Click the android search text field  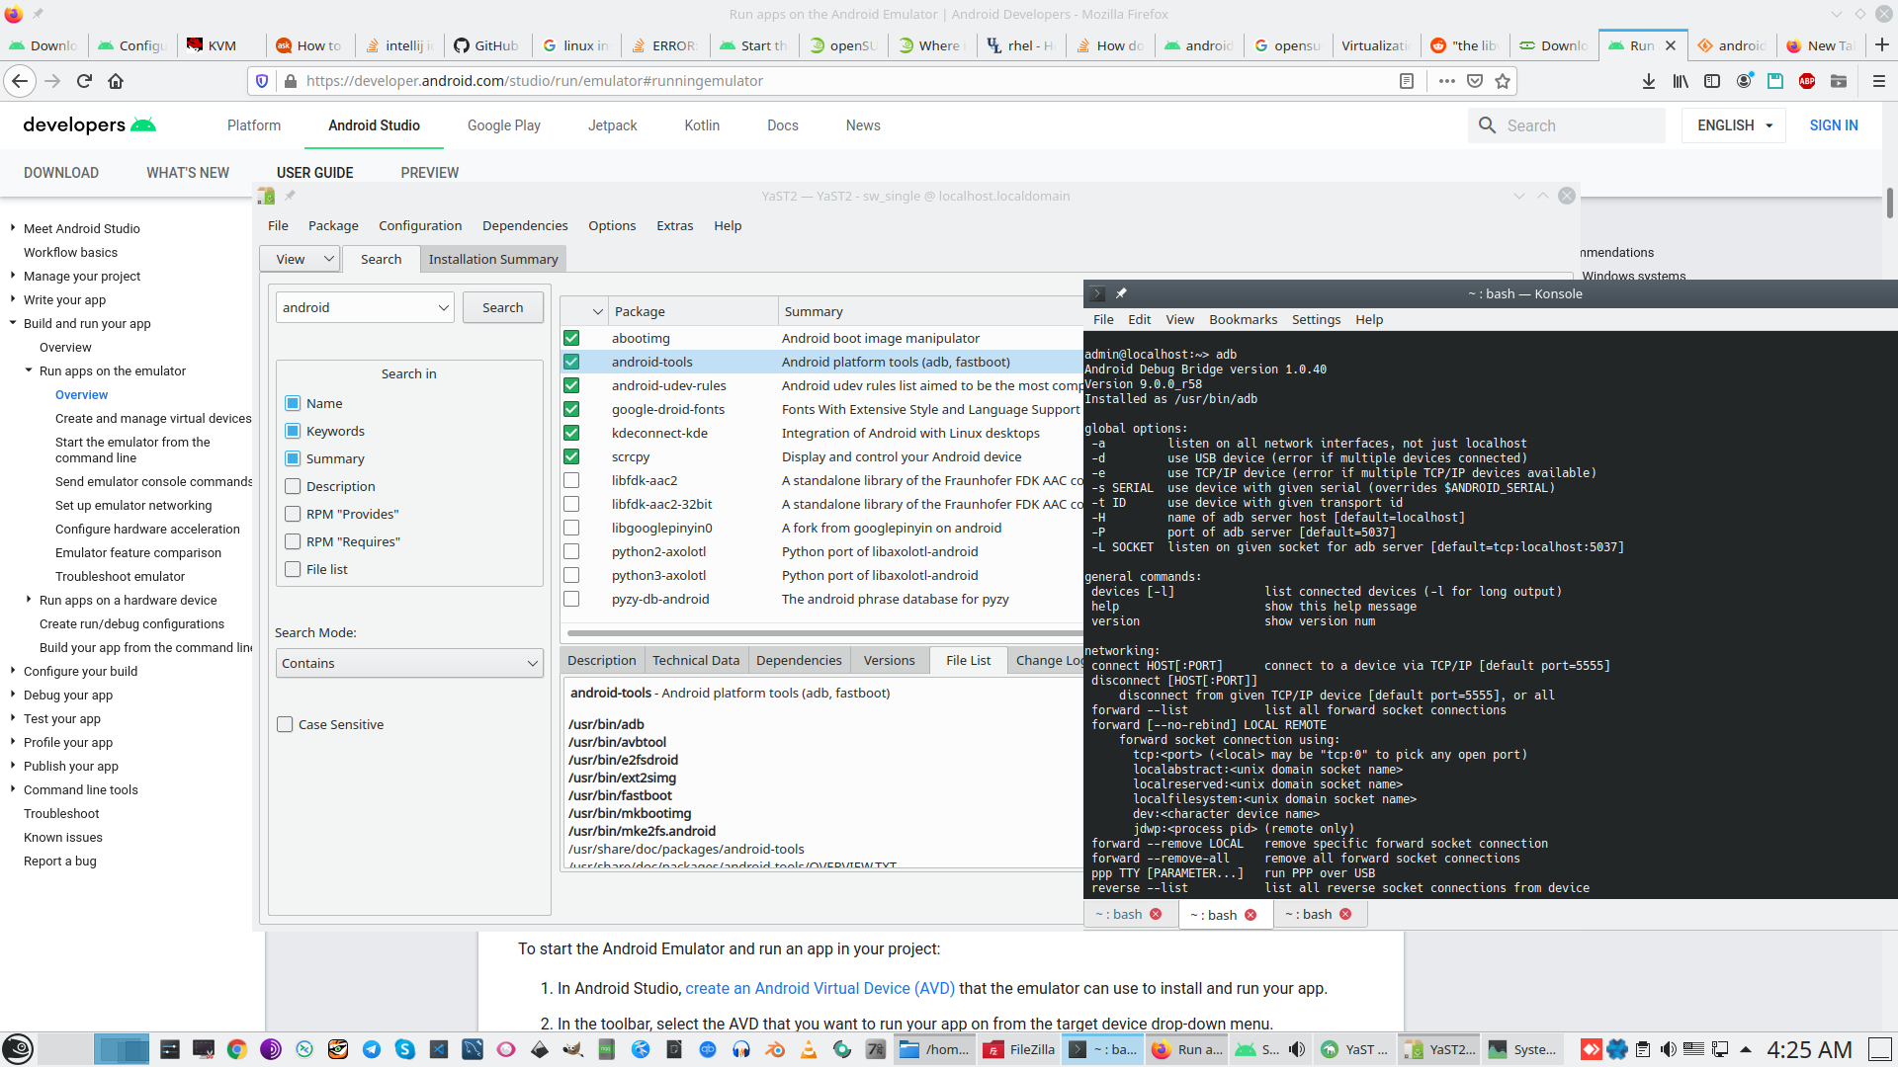(354, 307)
